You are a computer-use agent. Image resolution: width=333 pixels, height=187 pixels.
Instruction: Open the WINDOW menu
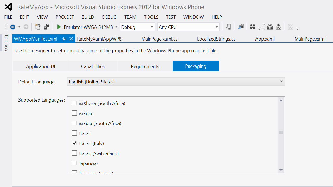(x=194, y=17)
